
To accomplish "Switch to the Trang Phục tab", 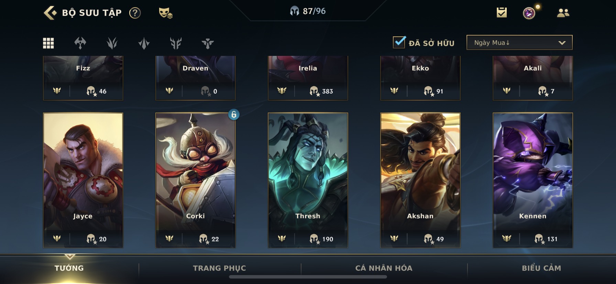I will click(x=219, y=268).
